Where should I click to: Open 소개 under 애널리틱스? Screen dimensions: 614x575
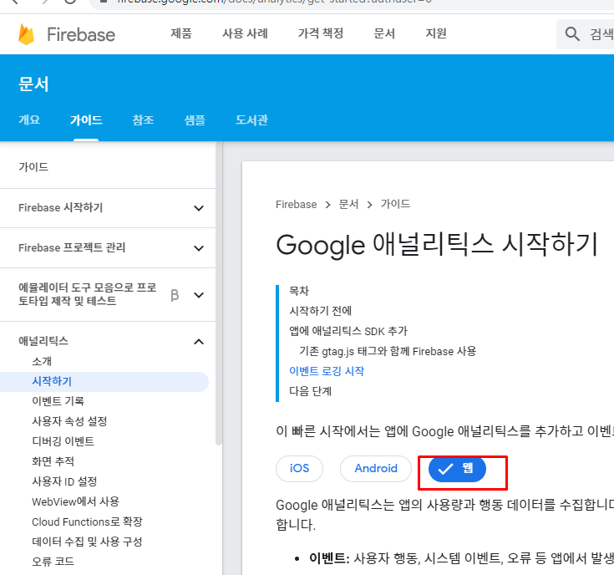click(42, 361)
